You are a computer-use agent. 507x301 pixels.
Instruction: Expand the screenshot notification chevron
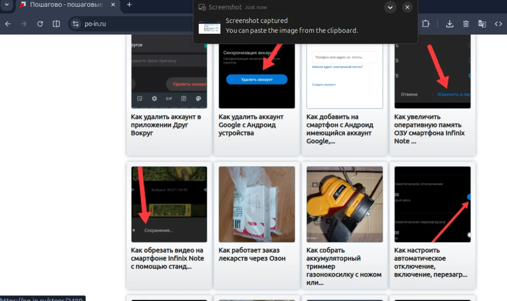pos(390,7)
